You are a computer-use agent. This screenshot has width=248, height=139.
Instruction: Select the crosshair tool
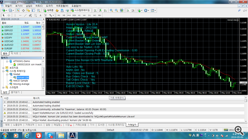(9, 15)
